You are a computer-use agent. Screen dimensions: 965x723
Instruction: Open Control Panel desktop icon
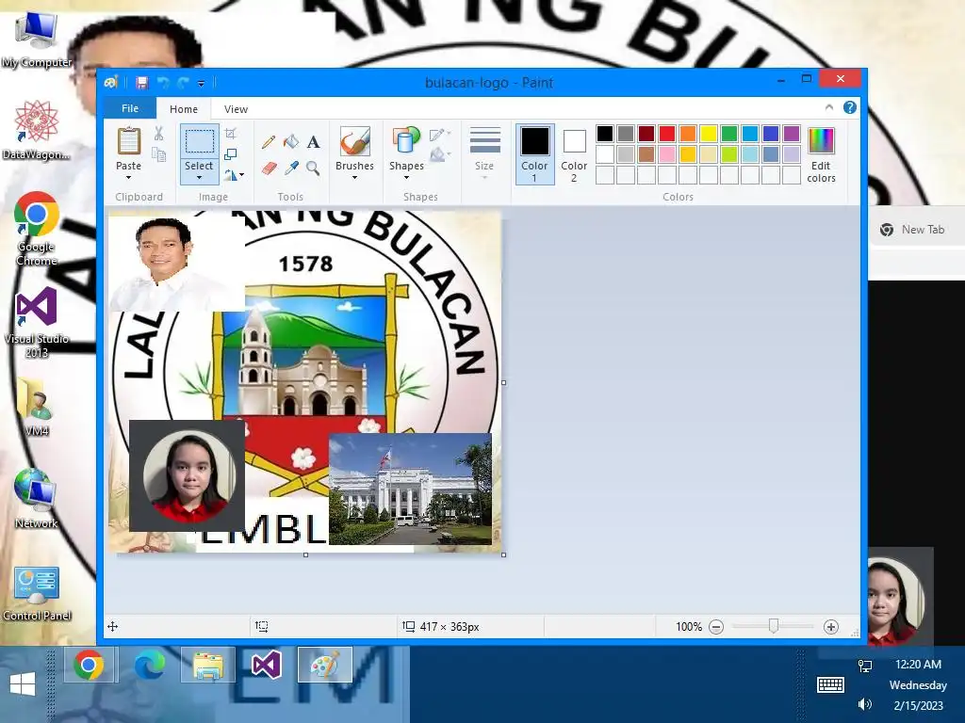[37, 593]
